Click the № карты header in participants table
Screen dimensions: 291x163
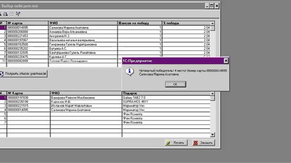tap(27, 23)
